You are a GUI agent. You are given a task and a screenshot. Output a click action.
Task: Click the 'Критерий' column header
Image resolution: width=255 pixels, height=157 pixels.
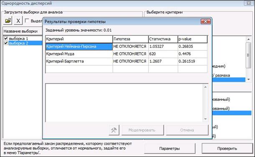point(79,39)
